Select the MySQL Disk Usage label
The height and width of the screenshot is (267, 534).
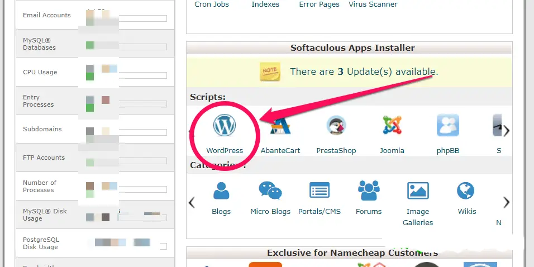(x=45, y=215)
